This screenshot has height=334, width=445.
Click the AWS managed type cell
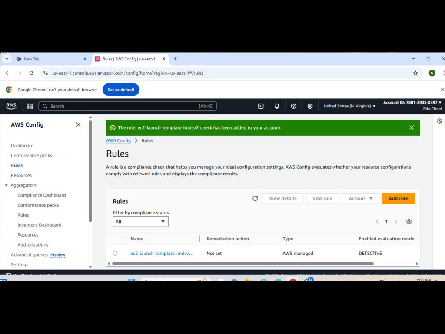pos(298,254)
